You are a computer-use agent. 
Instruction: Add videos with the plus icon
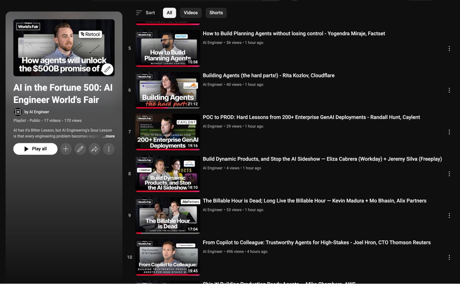pyautogui.click(x=66, y=149)
